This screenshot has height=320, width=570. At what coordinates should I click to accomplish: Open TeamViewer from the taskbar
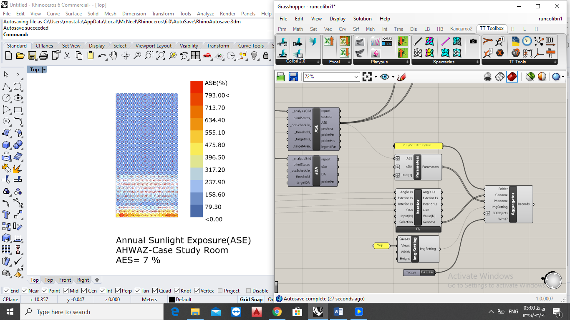pos(236,312)
